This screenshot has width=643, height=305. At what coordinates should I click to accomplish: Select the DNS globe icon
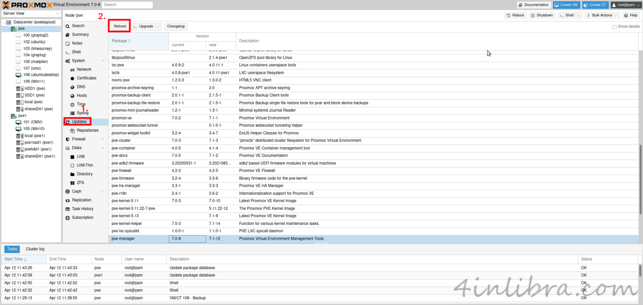click(x=72, y=87)
